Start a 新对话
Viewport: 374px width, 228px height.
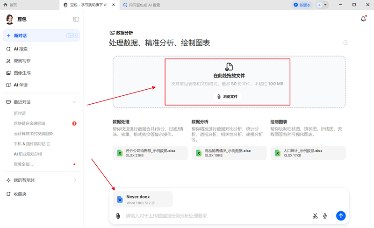[41, 36]
